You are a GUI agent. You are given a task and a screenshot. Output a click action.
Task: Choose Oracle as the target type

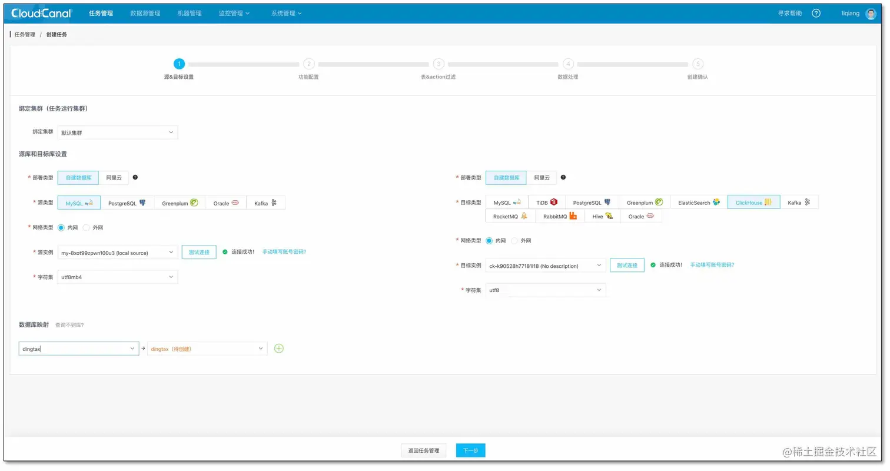(x=641, y=216)
